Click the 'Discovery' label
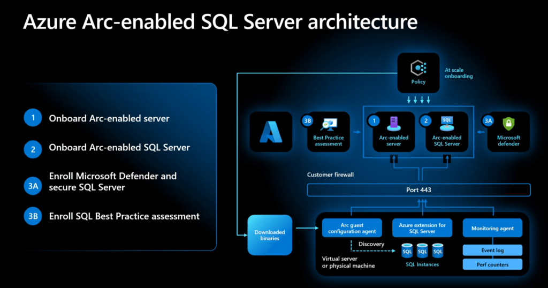548x288 pixels. click(x=371, y=244)
